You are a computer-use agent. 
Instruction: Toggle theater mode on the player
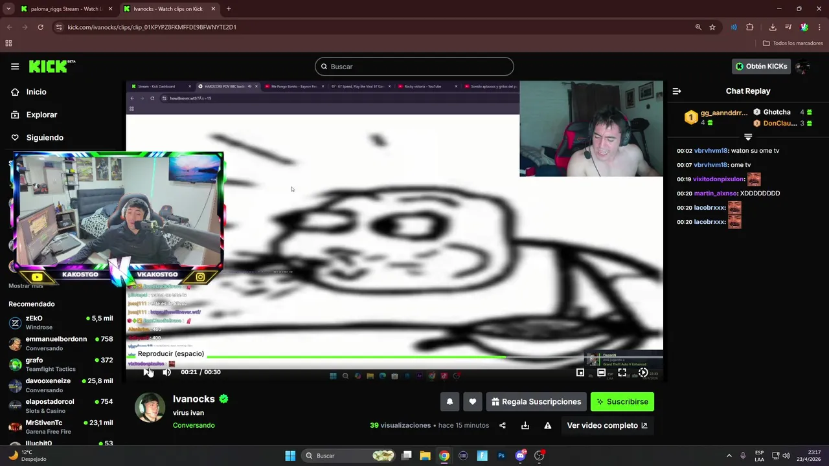click(x=601, y=372)
